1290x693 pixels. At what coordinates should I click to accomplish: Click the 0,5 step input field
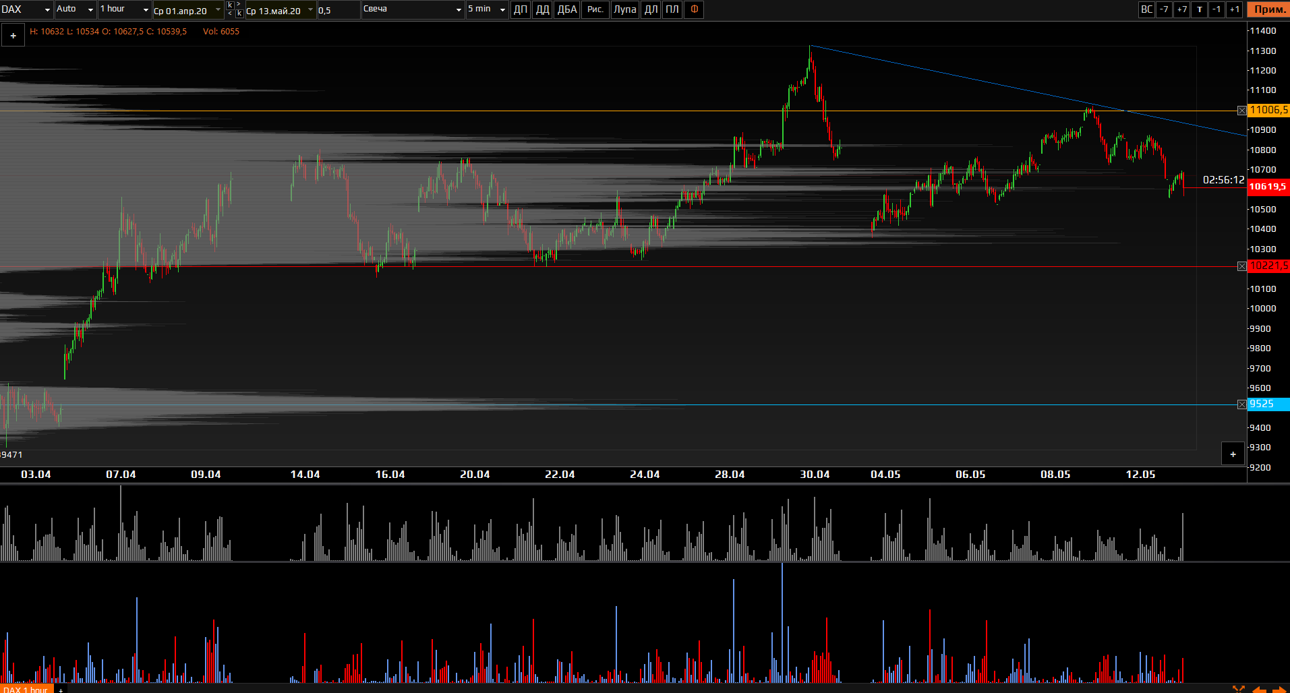click(x=337, y=10)
